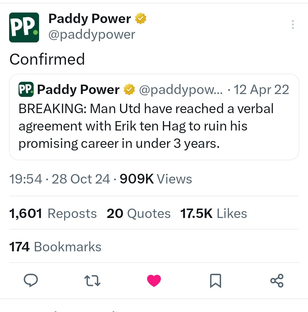
Task: Toggle the bookmark icon on tweet
Action: pos(215,281)
